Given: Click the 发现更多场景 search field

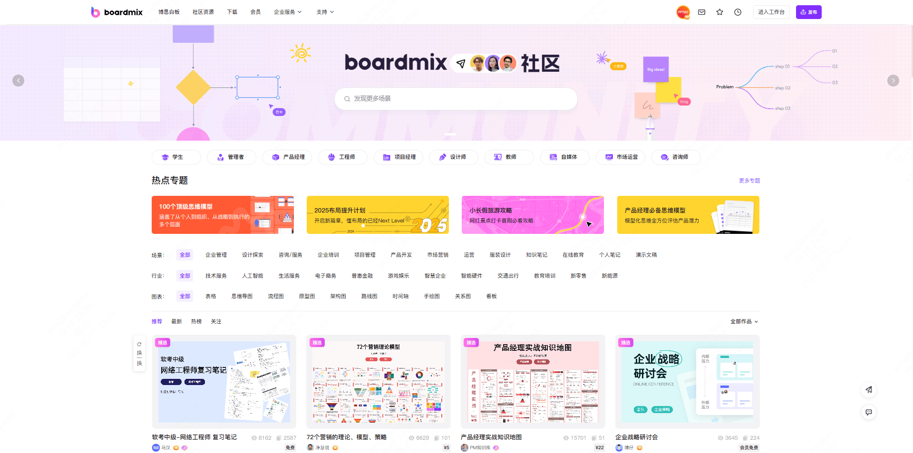Looking at the screenshot, I should coord(456,99).
